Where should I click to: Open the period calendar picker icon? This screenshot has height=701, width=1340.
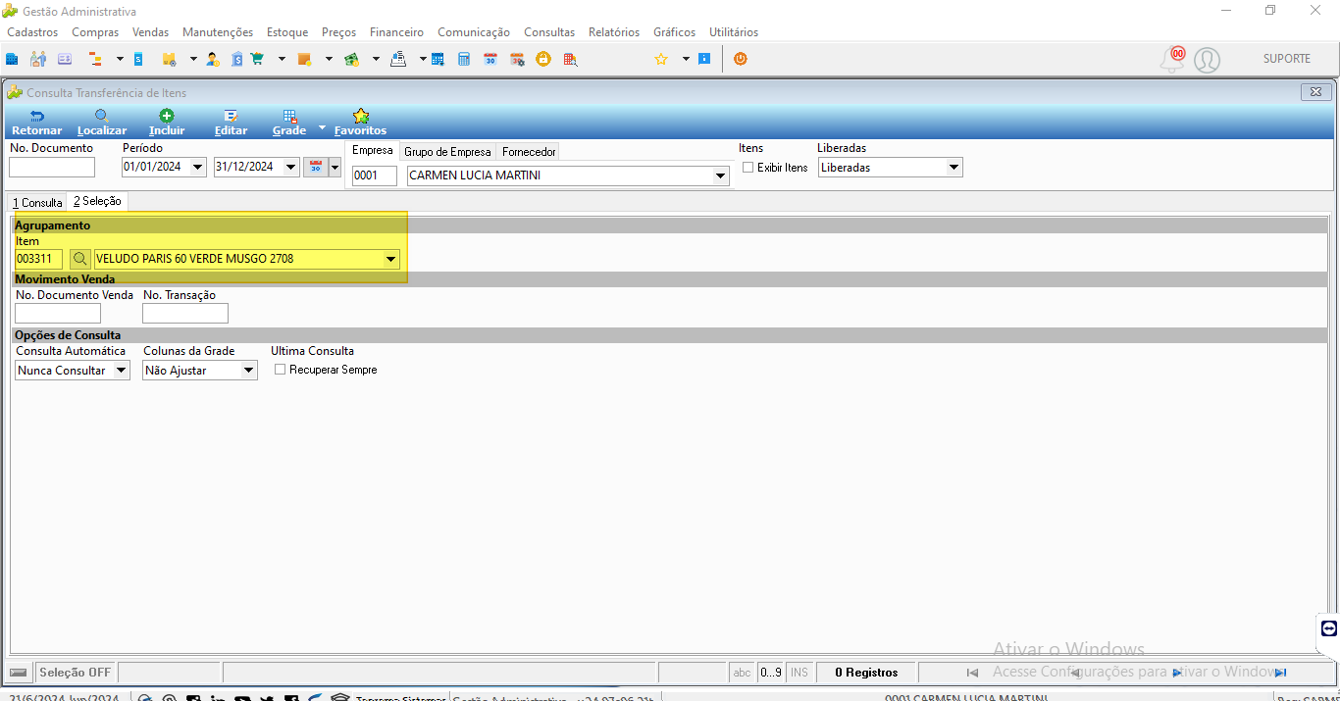[315, 167]
